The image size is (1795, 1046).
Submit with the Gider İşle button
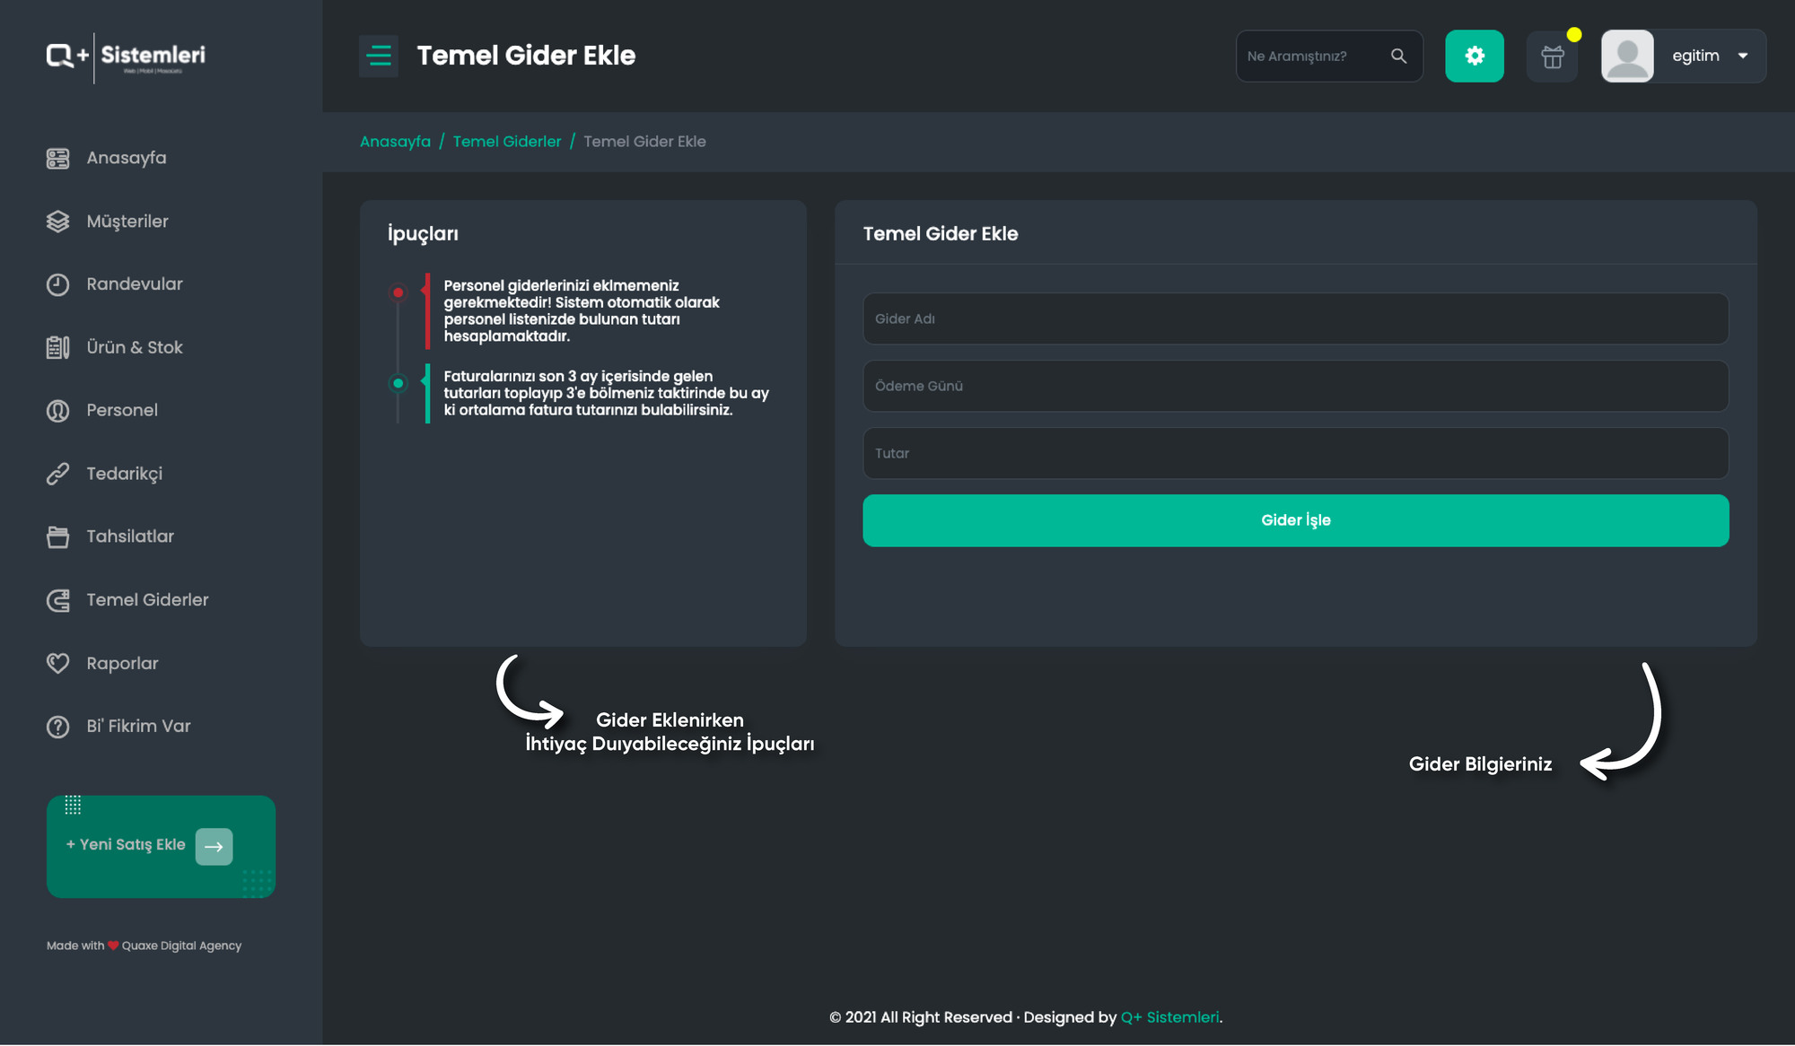1295,520
